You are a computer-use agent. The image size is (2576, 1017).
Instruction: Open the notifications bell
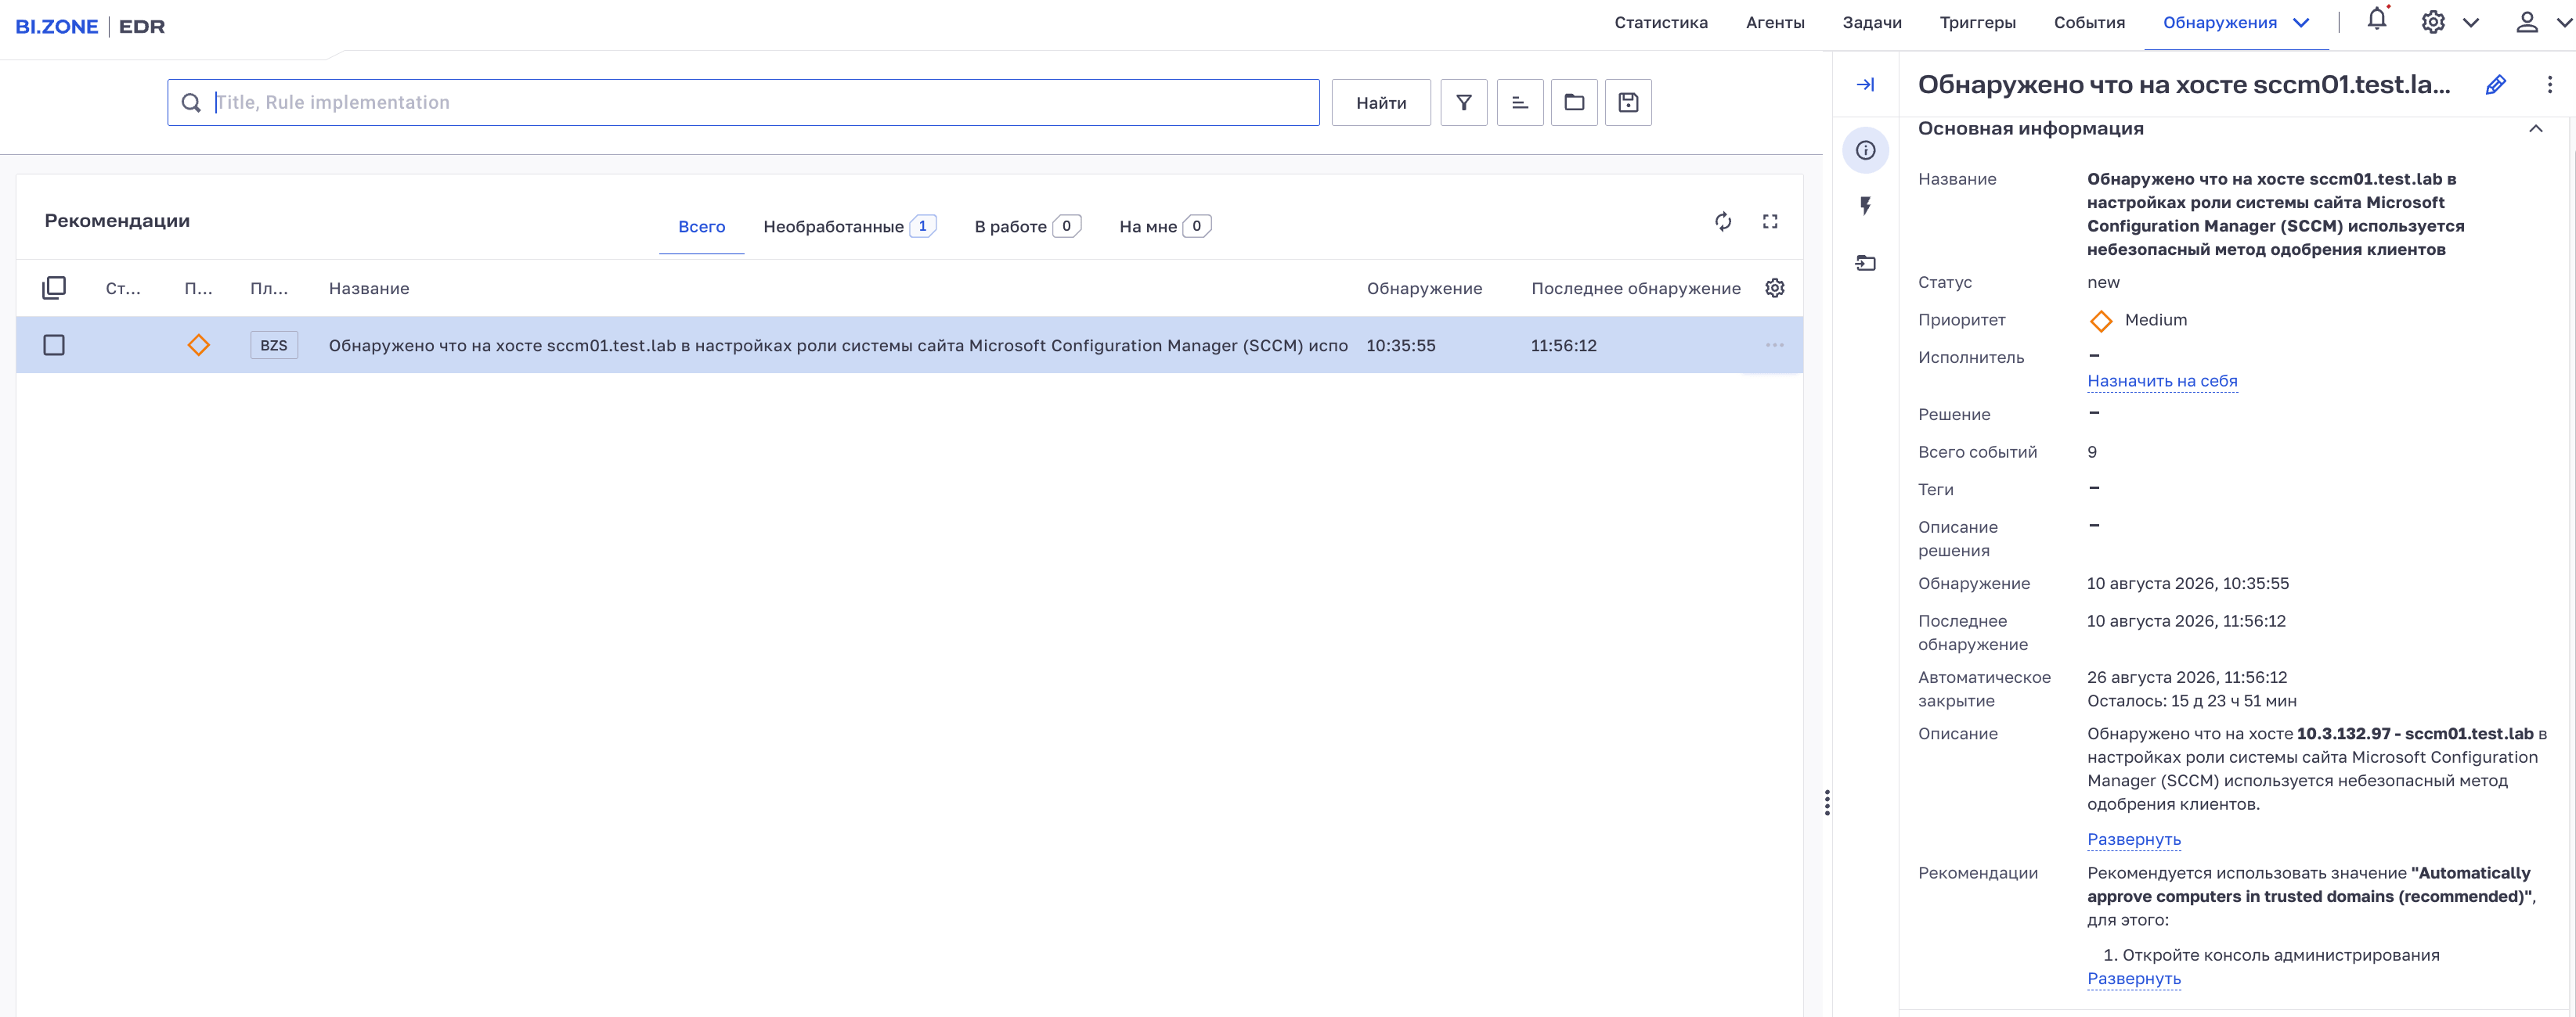(2377, 20)
